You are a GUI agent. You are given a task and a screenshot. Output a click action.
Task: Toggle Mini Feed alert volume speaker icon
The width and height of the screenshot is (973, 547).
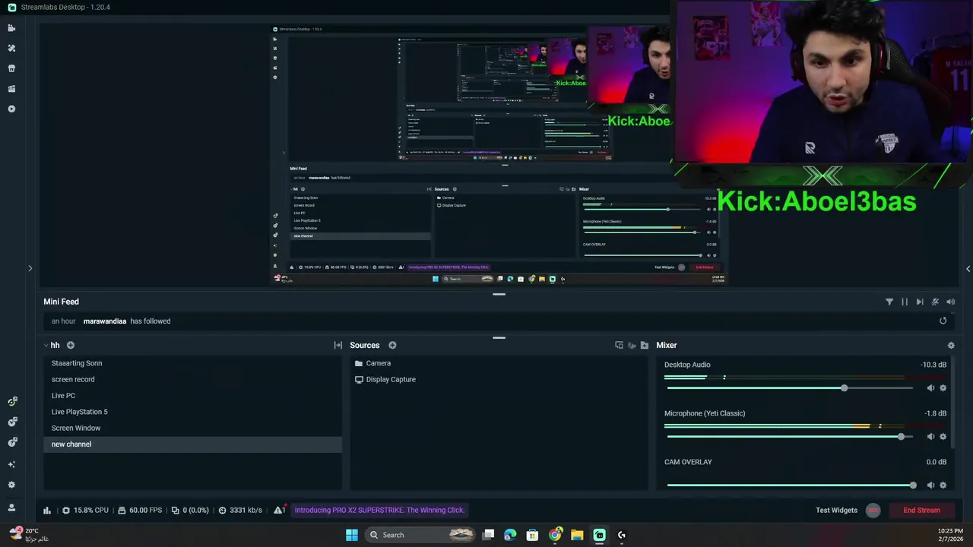pyautogui.click(x=950, y=302)
